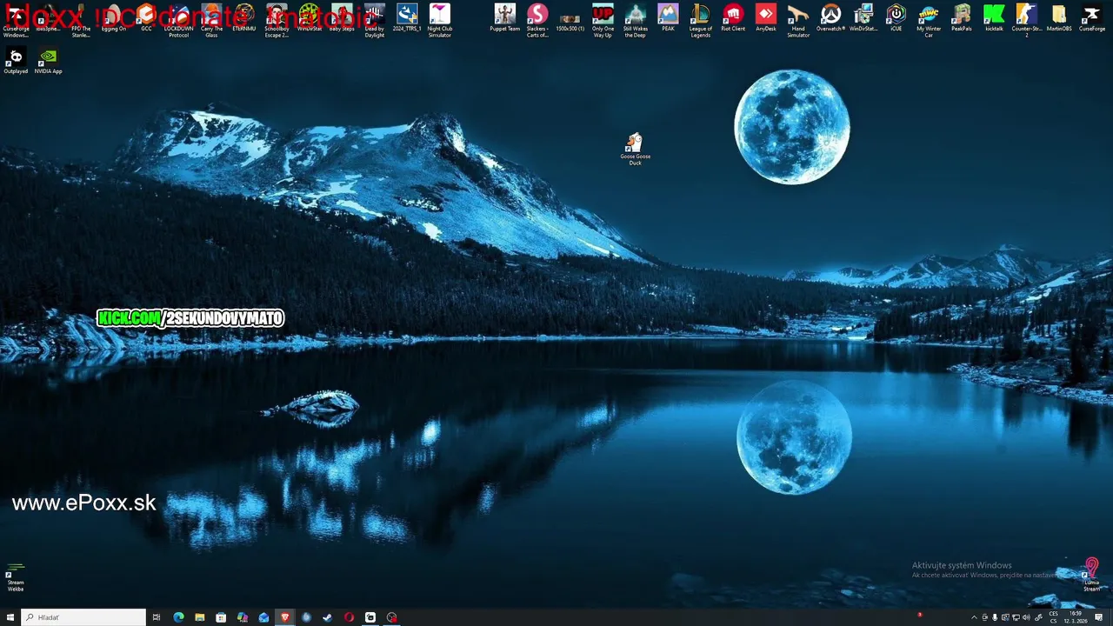Open the ETERNMU desktop shortcut

point(244,18)
